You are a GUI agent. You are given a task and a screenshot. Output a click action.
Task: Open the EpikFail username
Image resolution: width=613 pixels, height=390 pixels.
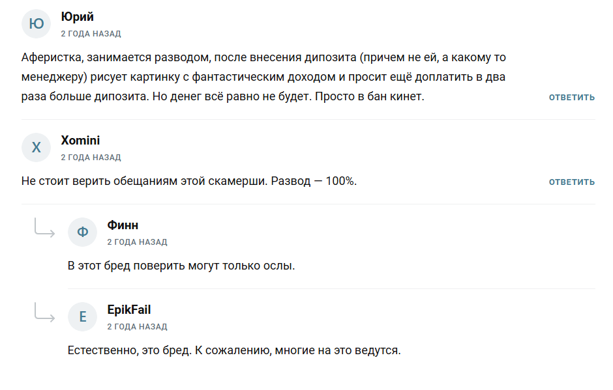[x=129, y=310]
